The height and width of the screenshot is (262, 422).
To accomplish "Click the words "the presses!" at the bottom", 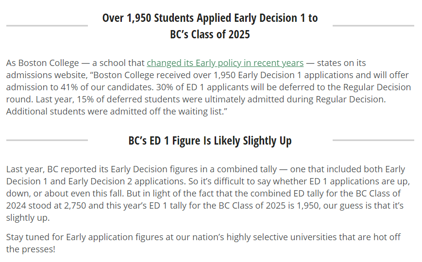I will [x=31, y=249].
